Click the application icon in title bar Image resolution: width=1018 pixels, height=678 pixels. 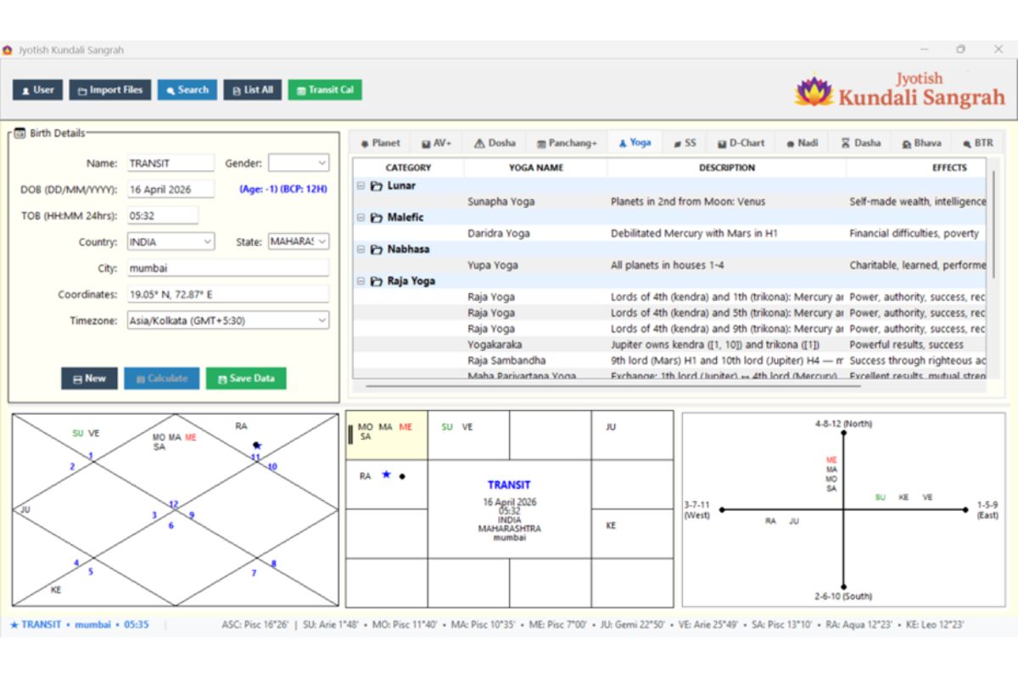point(8,50)
